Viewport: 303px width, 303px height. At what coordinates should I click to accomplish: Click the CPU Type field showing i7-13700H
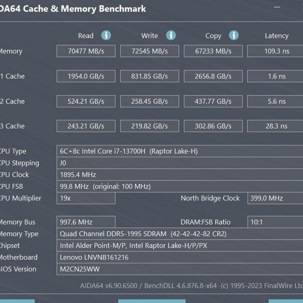point(180,151)
